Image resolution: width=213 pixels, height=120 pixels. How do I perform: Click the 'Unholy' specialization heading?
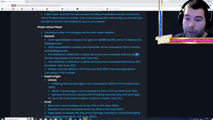(52, 80)
